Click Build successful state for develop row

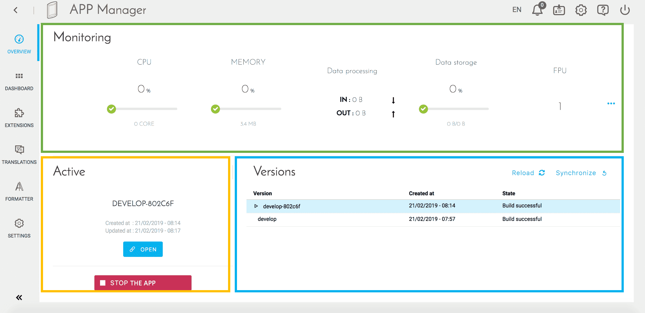pos(522,219)
